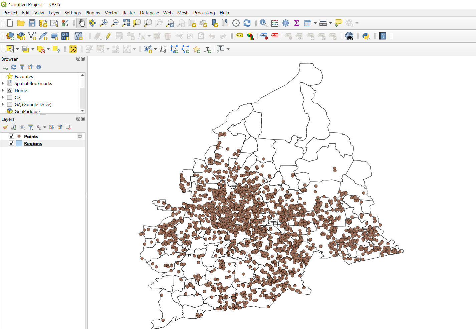
Task: Expand the Home tree node
Action: (3, 90)
